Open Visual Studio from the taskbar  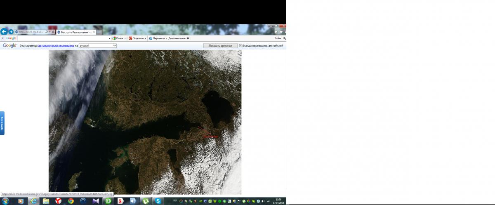[x=96, y=201]
